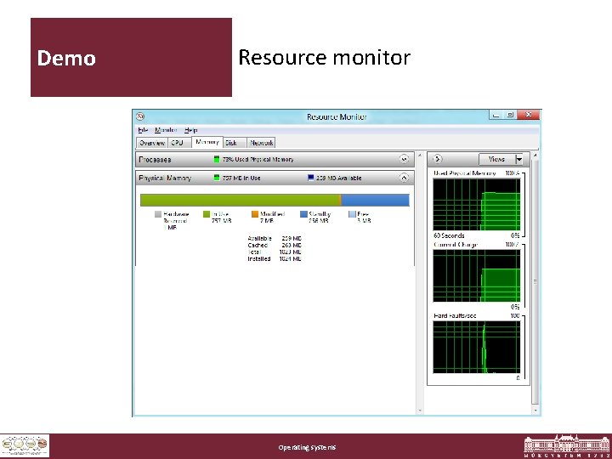Click the In Use green portion of memory bar
This screenshot has width=612, height=459.
[x=240, y=201]
